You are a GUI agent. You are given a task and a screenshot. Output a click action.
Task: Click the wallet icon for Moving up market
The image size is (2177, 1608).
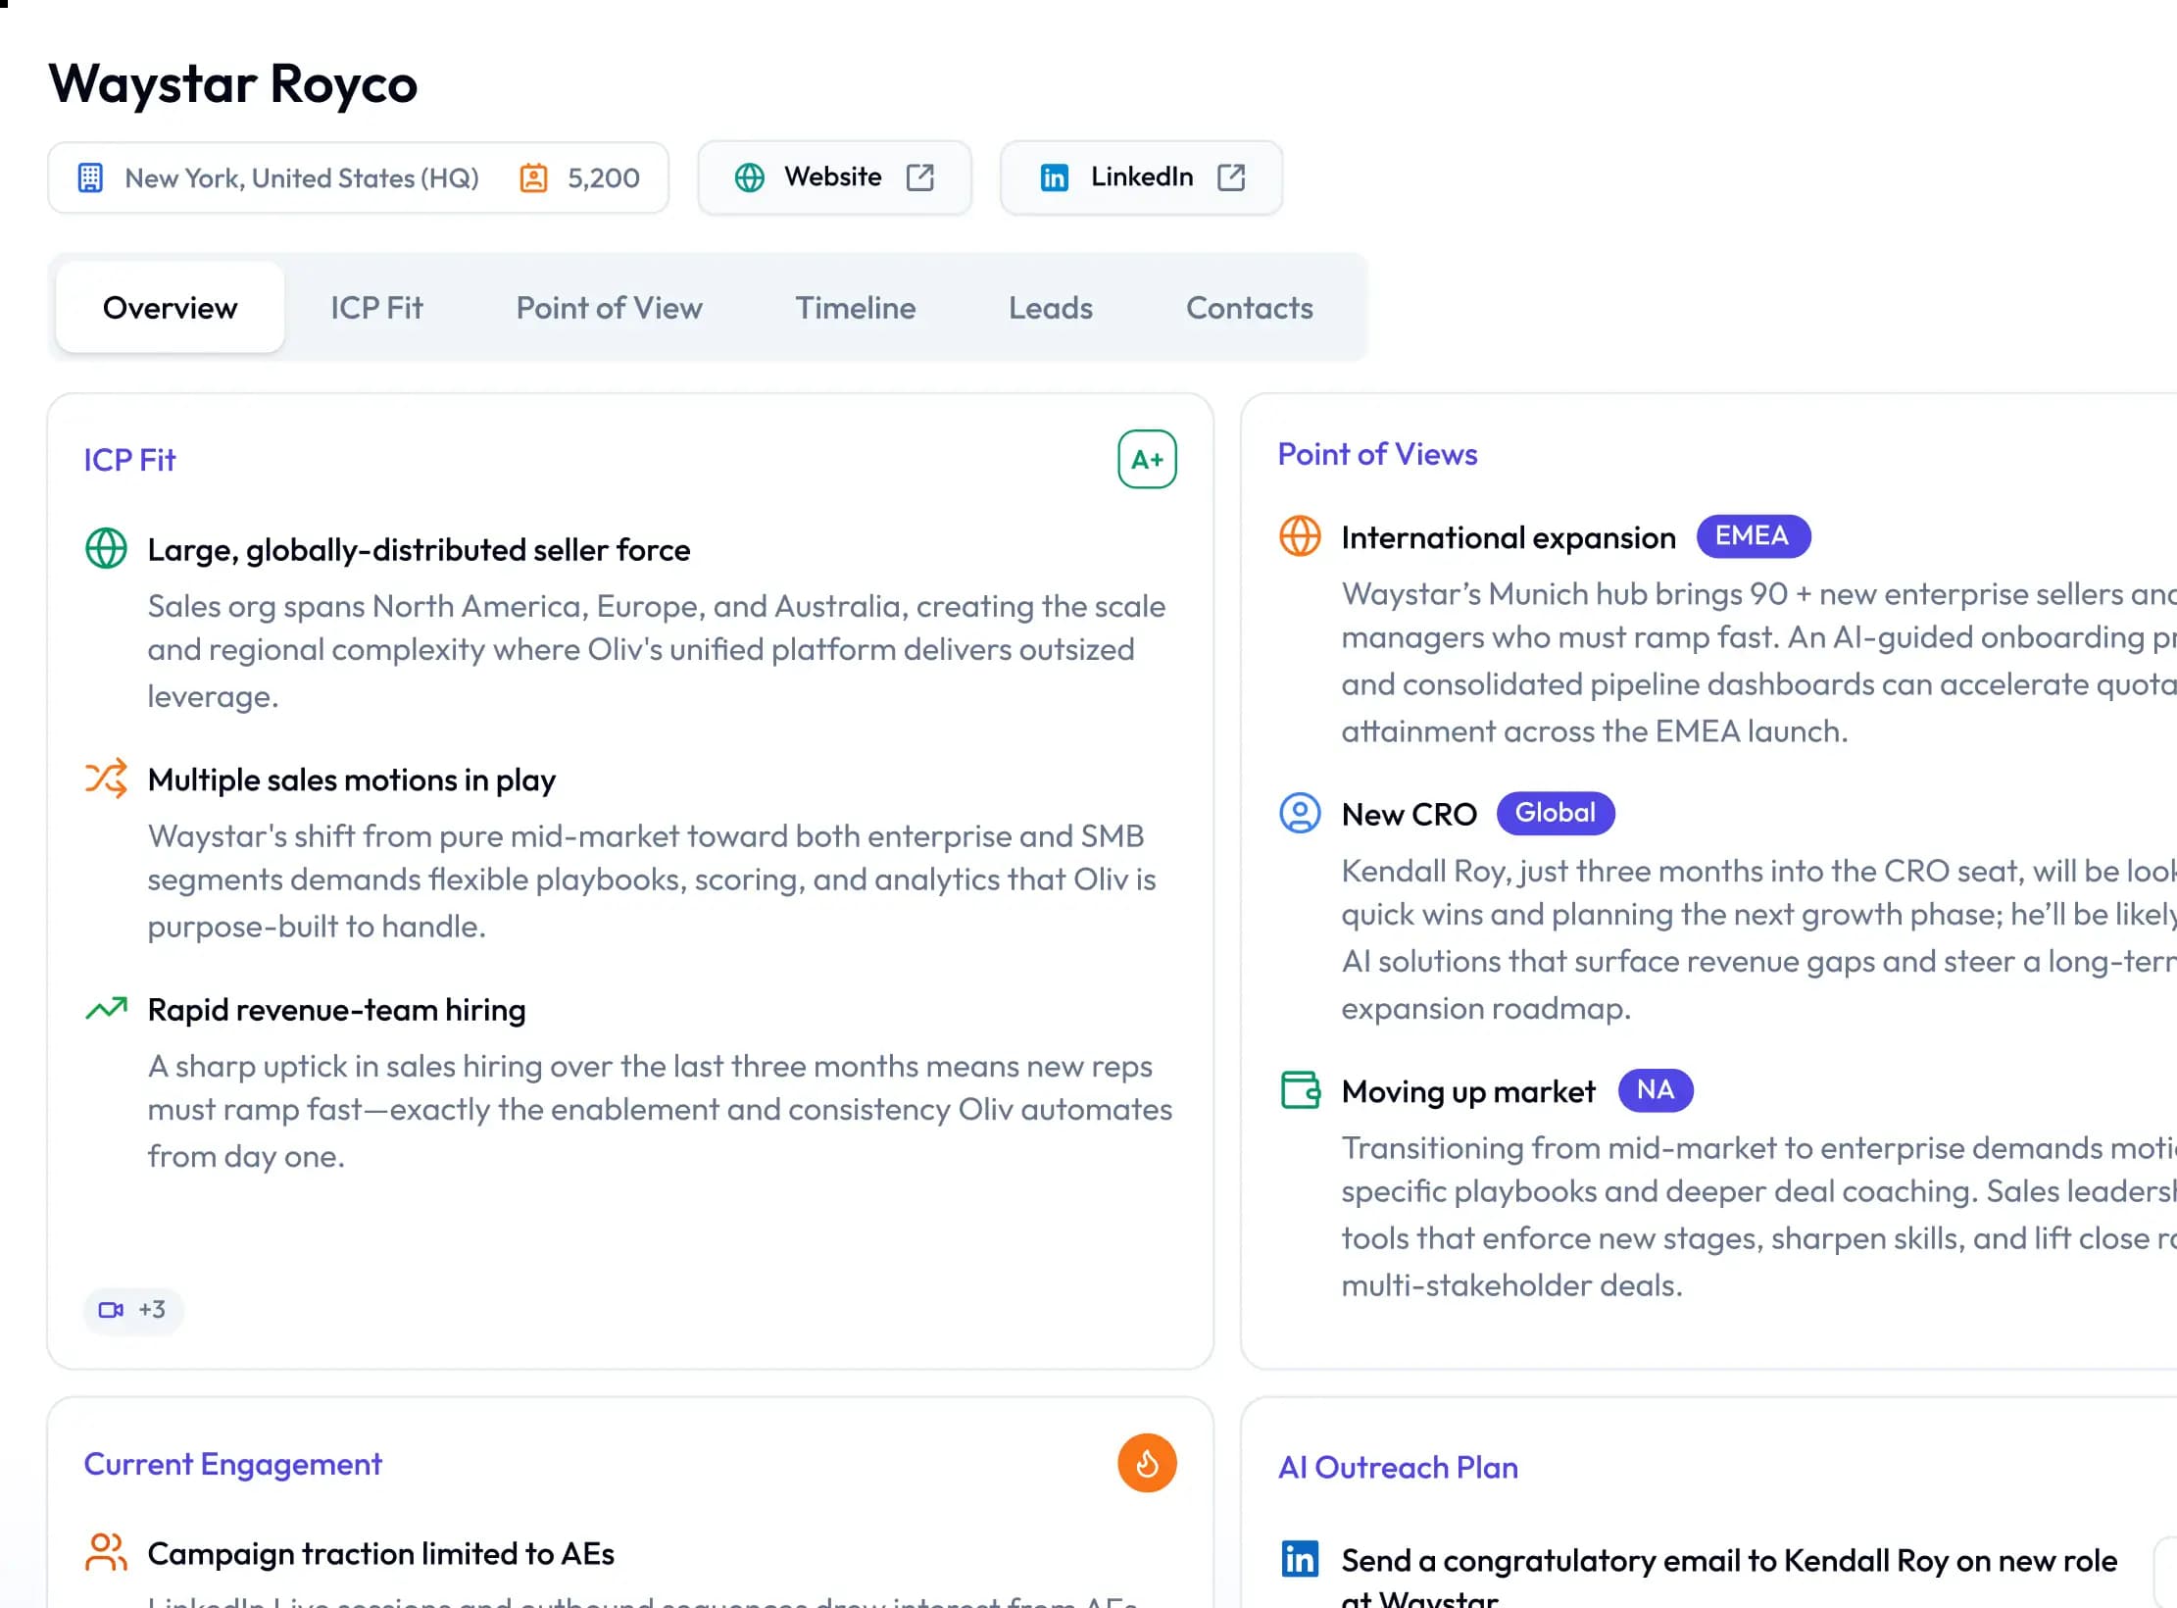tap(1300, 1089)
